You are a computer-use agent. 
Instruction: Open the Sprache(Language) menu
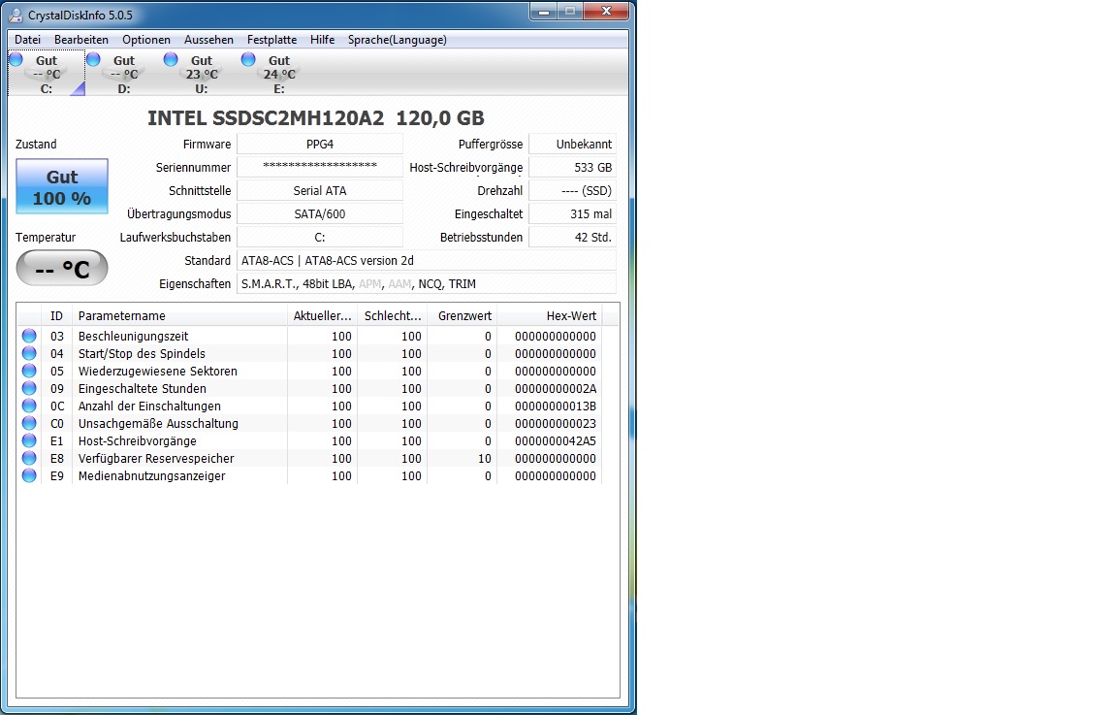pyautogui.click(x=398, y=40)
